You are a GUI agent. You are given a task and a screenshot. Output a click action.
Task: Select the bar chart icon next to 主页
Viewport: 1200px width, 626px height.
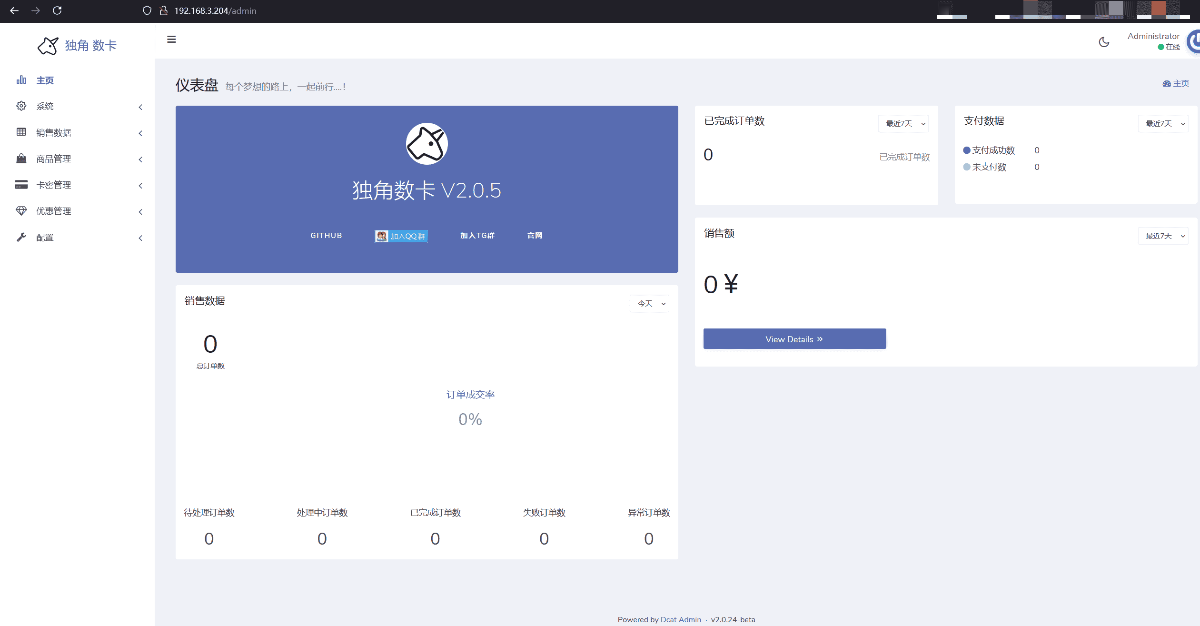pyautogui.click(x=21, y=79)
